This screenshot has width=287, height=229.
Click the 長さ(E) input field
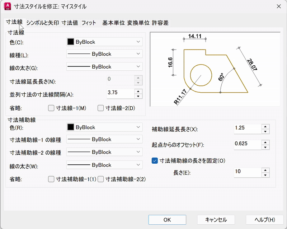pos(247,172)
